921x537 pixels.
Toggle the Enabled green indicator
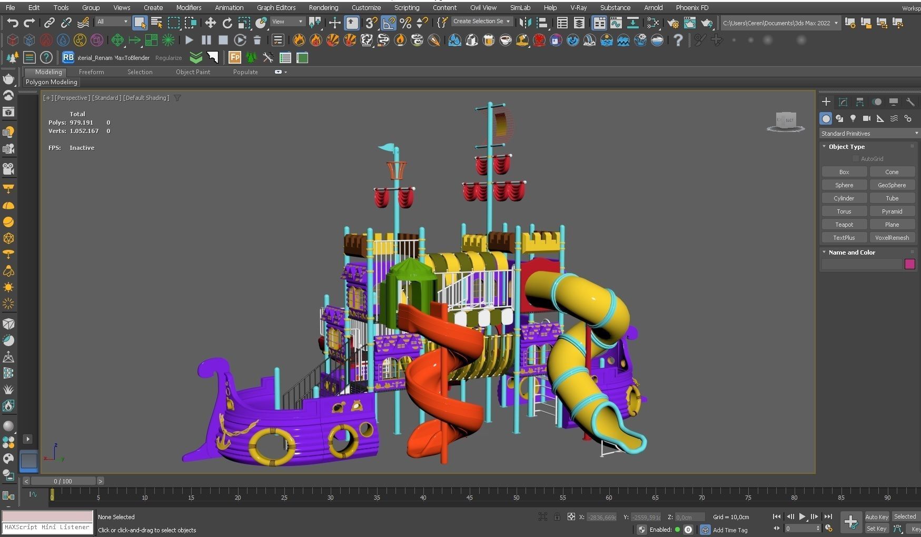pos(677,530)
